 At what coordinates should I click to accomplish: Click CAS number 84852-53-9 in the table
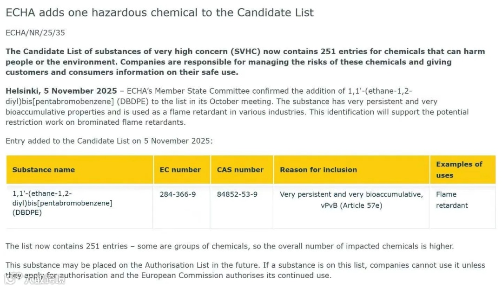tap(237, 194)
